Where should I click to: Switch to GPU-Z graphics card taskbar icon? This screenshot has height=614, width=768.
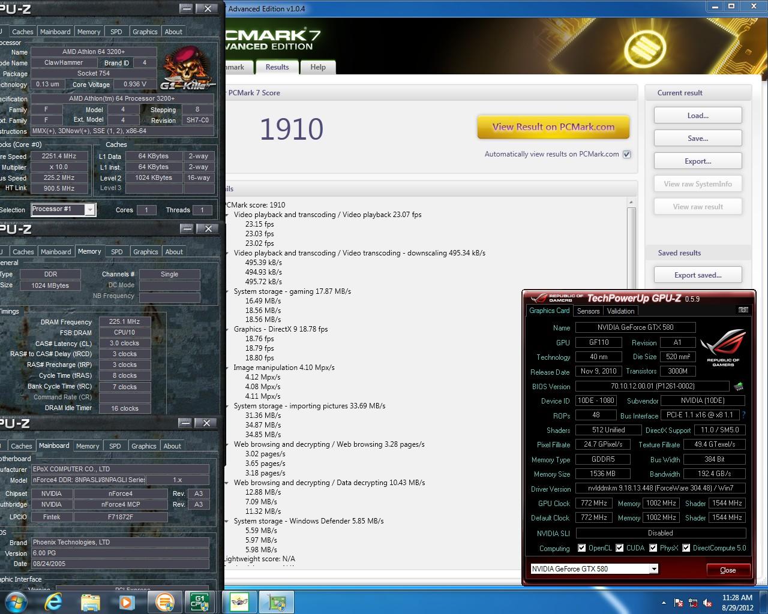pyautogui.click(x=277, y=602)
